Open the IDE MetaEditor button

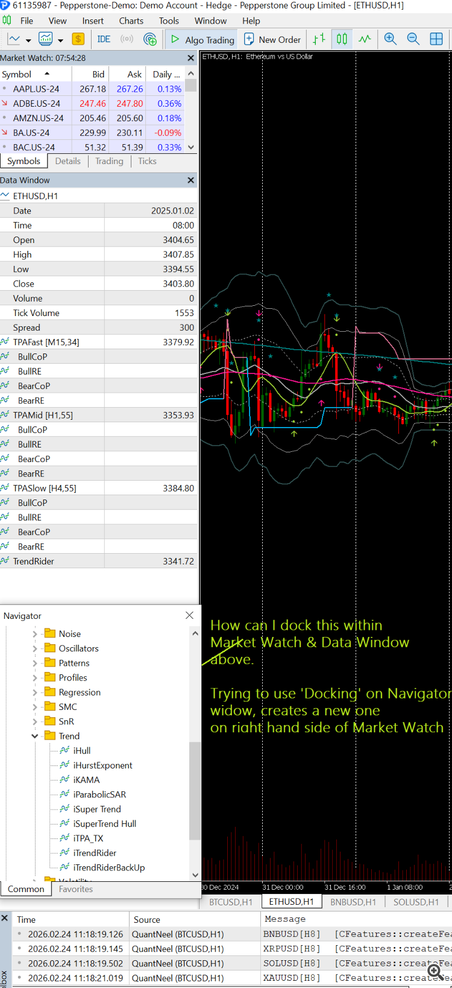point(104,39)
